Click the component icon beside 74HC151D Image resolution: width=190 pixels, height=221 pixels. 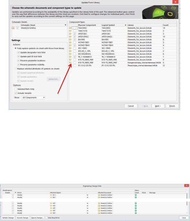coord(70,31)
